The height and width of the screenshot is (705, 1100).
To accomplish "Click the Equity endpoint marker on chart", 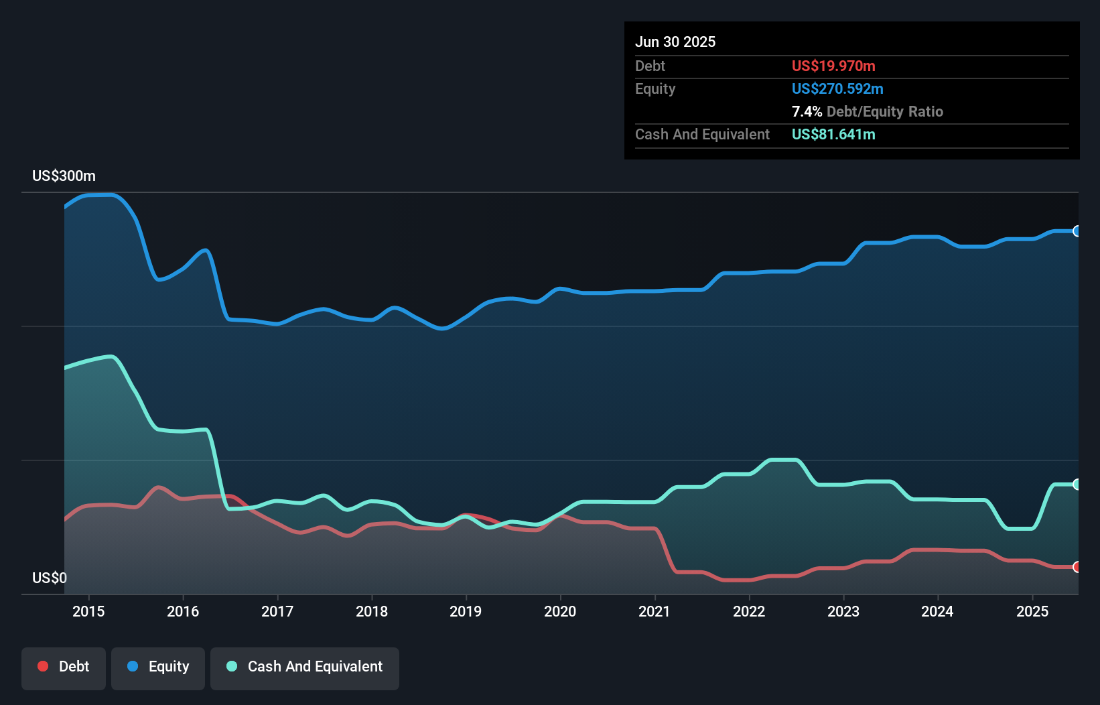I will (1077, 231).
